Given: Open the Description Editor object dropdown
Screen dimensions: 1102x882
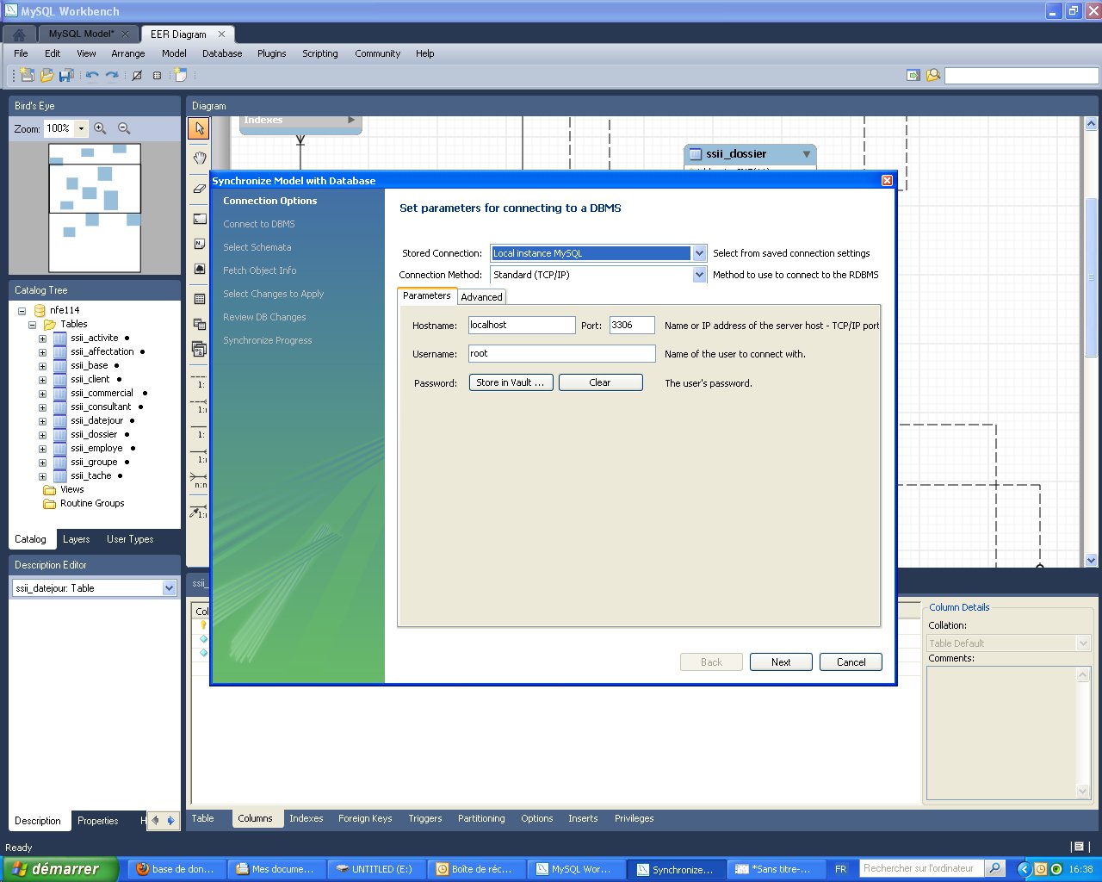Looking at the screenshot, I should [169, 588].
